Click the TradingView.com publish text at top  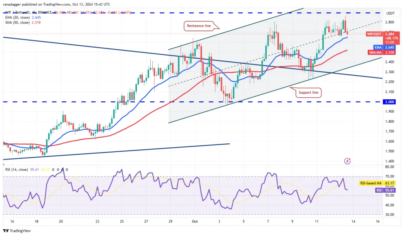tap(57, 4)
